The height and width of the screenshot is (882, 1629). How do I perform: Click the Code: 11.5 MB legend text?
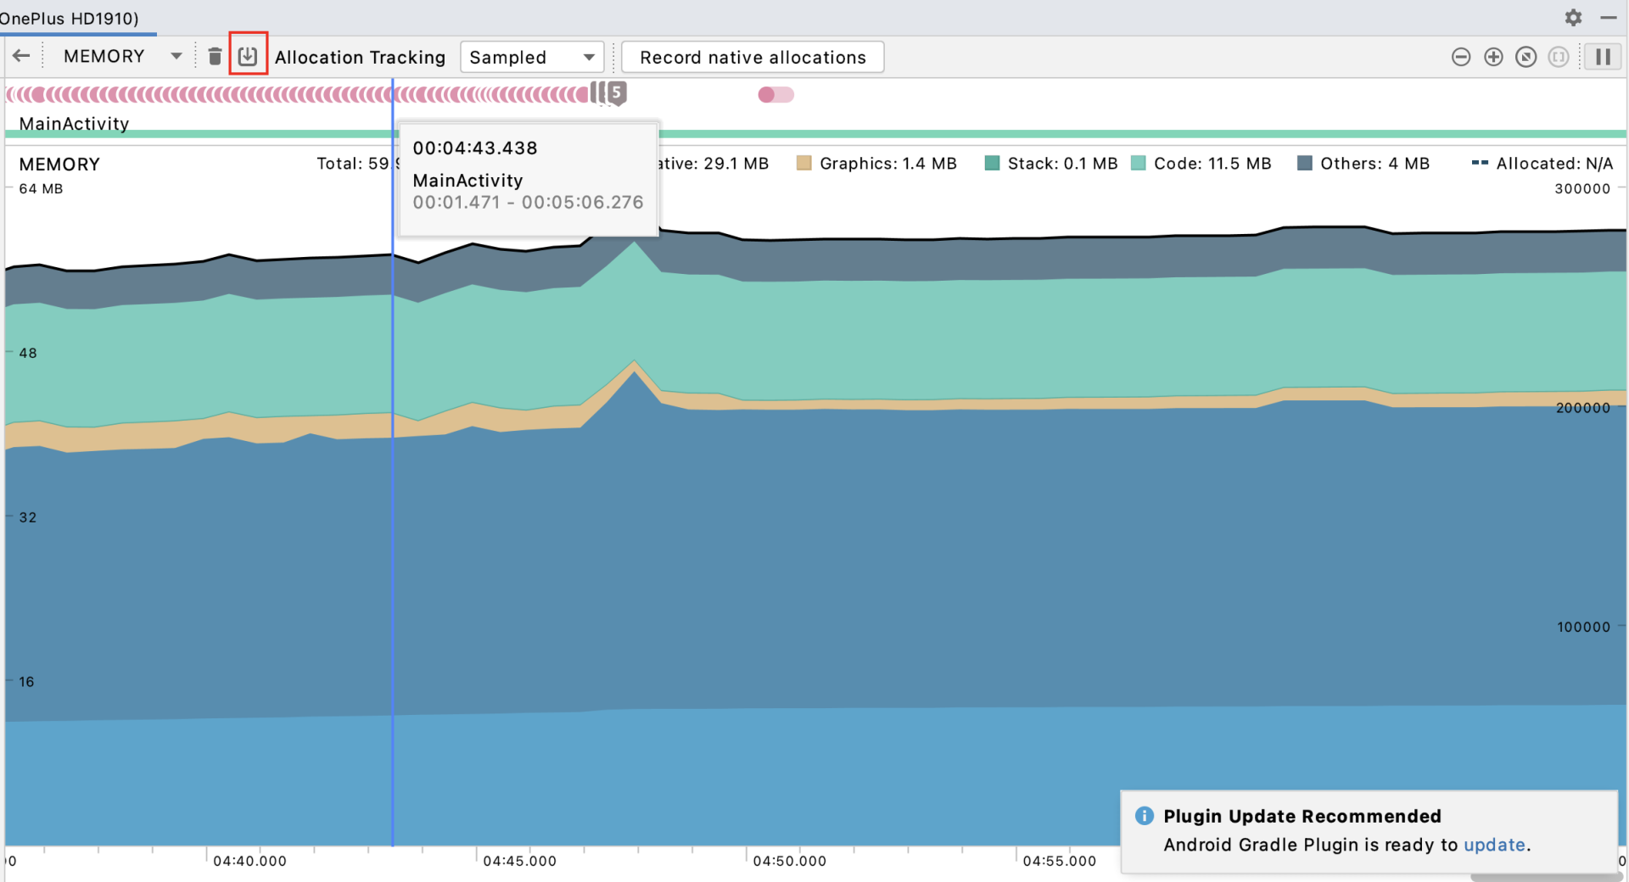[x=1212, y=164]
